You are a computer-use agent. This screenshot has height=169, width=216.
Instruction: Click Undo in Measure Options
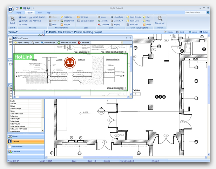[x=53, y=24]
